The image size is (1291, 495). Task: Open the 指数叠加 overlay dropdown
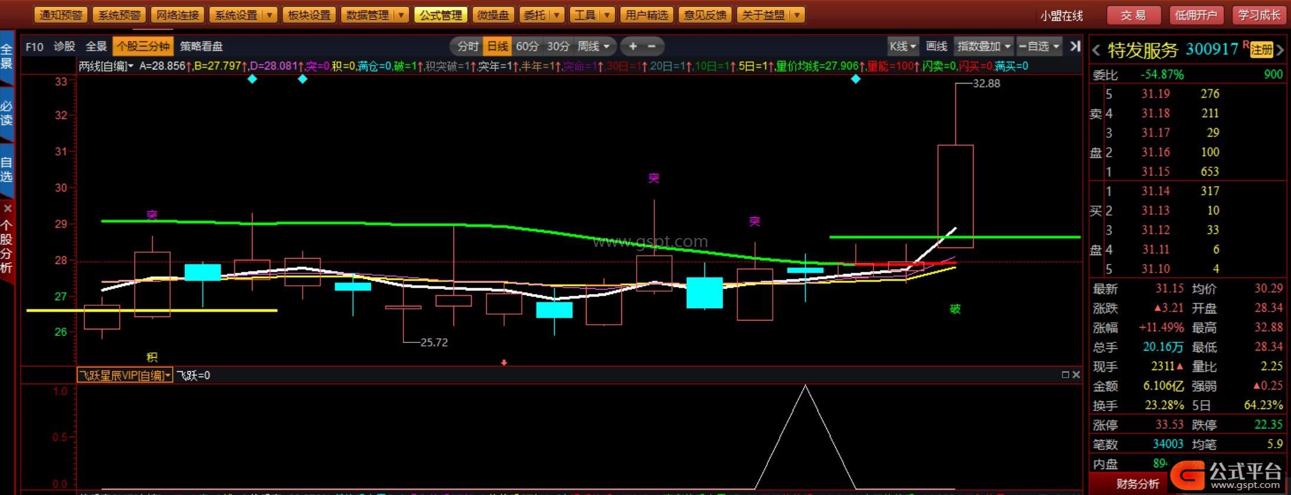tap(984, 46)
